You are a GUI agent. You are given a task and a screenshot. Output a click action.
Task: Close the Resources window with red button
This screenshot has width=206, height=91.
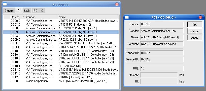tap(117, 4)
